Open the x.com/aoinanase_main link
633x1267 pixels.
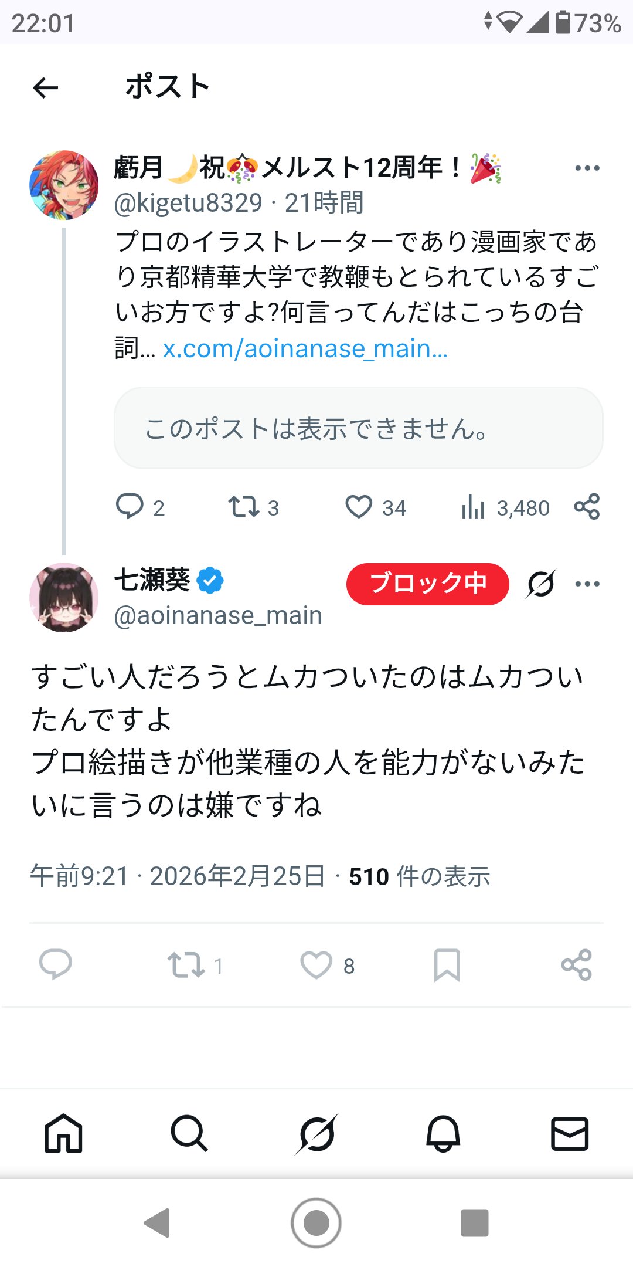[x=305, y=349]
